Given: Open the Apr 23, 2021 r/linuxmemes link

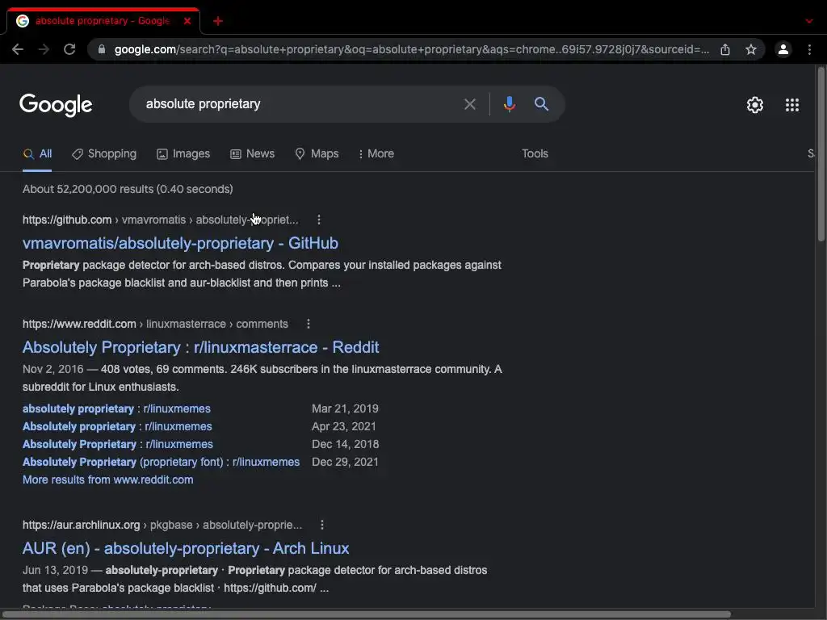Looking at the screenshot, I should tap(117, 426).
